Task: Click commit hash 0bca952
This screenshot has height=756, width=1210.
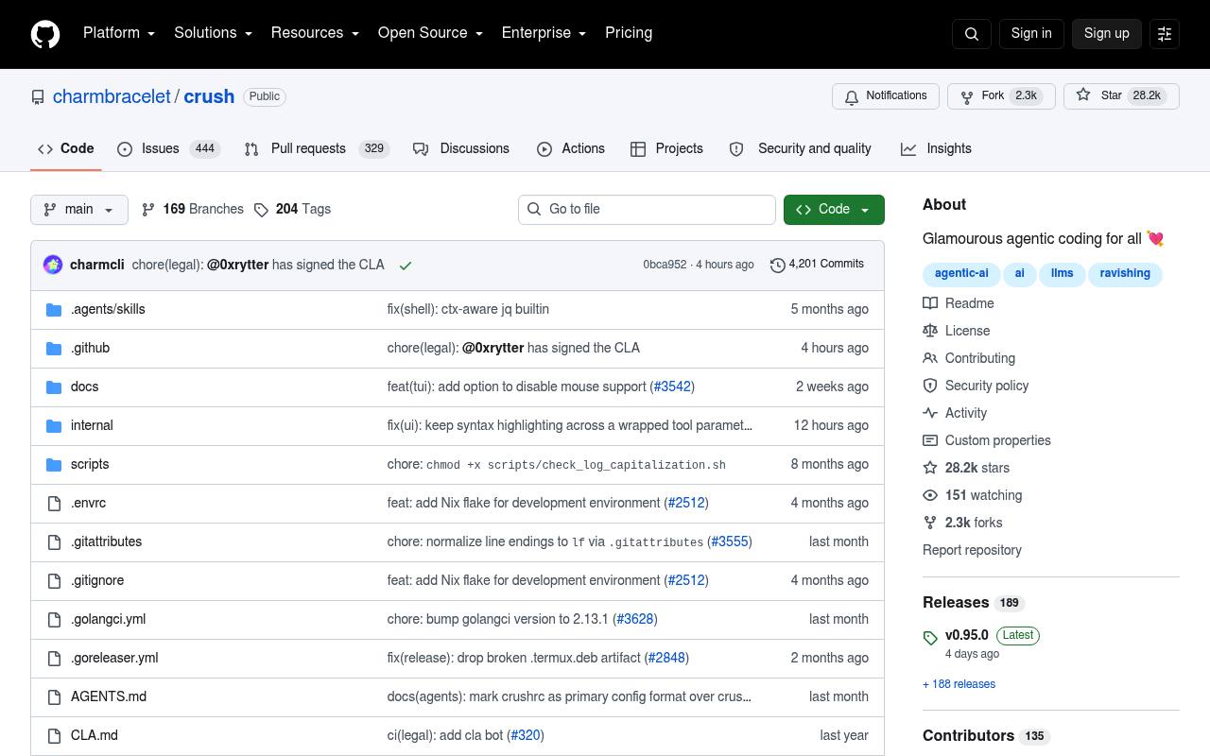Action: (x=665, y=265)
